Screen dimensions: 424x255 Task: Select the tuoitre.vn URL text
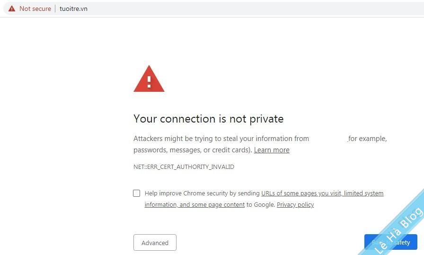click(x=73, y=9)
